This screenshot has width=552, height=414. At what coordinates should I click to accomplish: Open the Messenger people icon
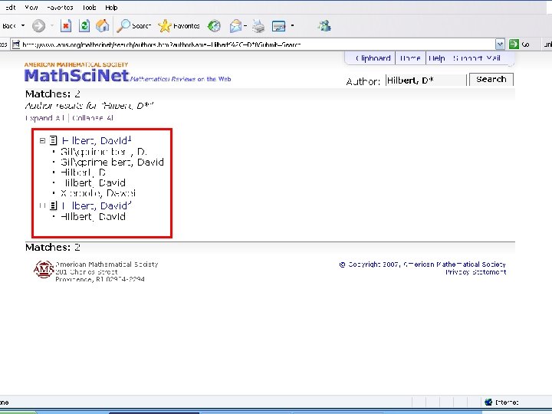click(324, 26)
